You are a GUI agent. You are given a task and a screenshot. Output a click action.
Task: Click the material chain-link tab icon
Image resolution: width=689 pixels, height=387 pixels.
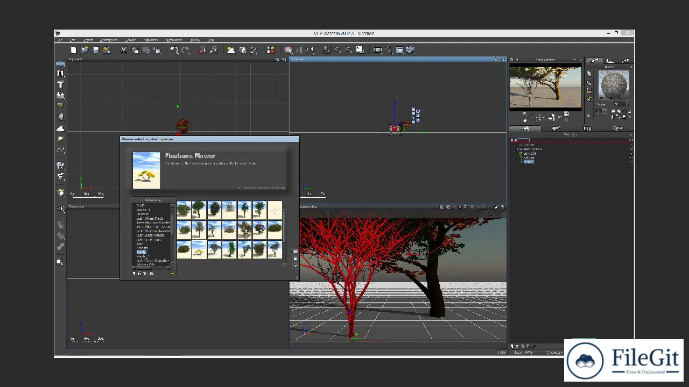click(617, 128)
